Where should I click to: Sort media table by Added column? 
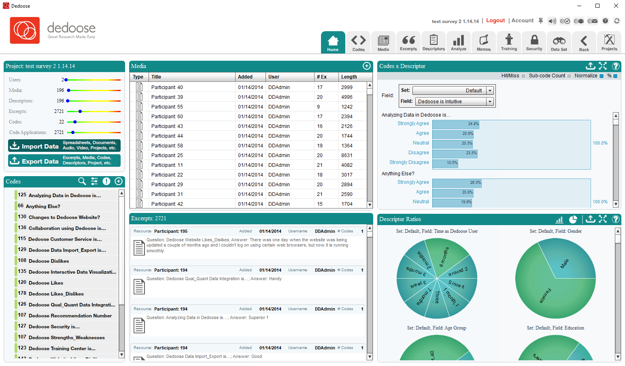[x=251, y=77]
